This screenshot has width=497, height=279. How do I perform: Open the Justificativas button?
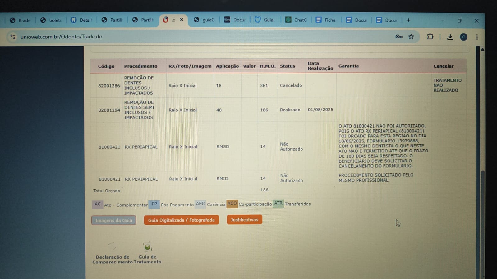244,220
